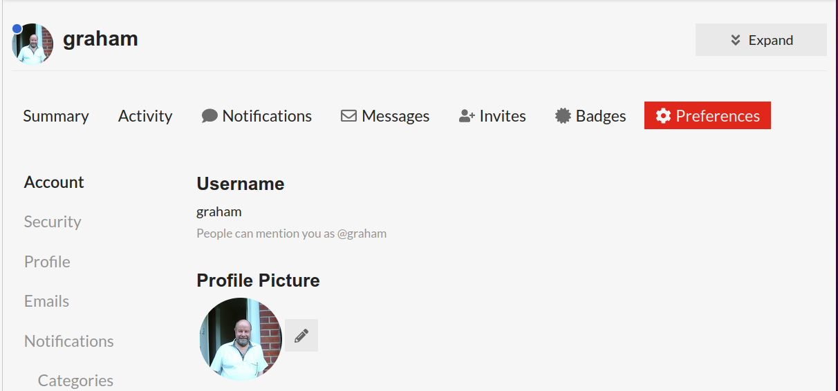
Task: Click the double-chevron Expand icon
Action: pos(736,40)
